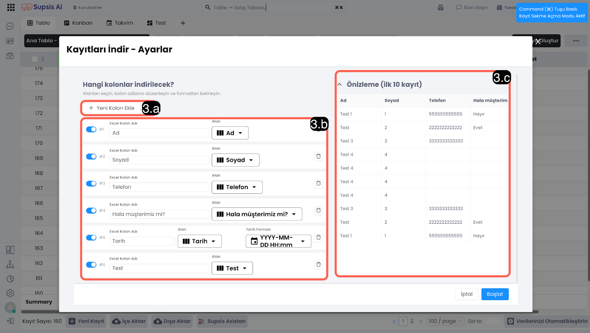Add a column with Yeni Kolon Ekle
Viewport: 590px width, 333px height.
[x=112, y=108]
